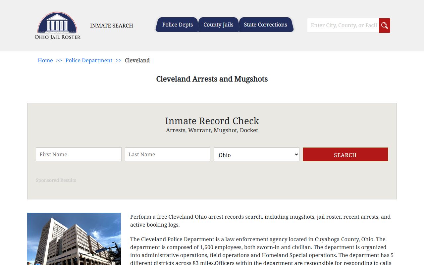This screenshot has width=424, height=265.
Task: Open the State Corrections tab
Action: 266,25
